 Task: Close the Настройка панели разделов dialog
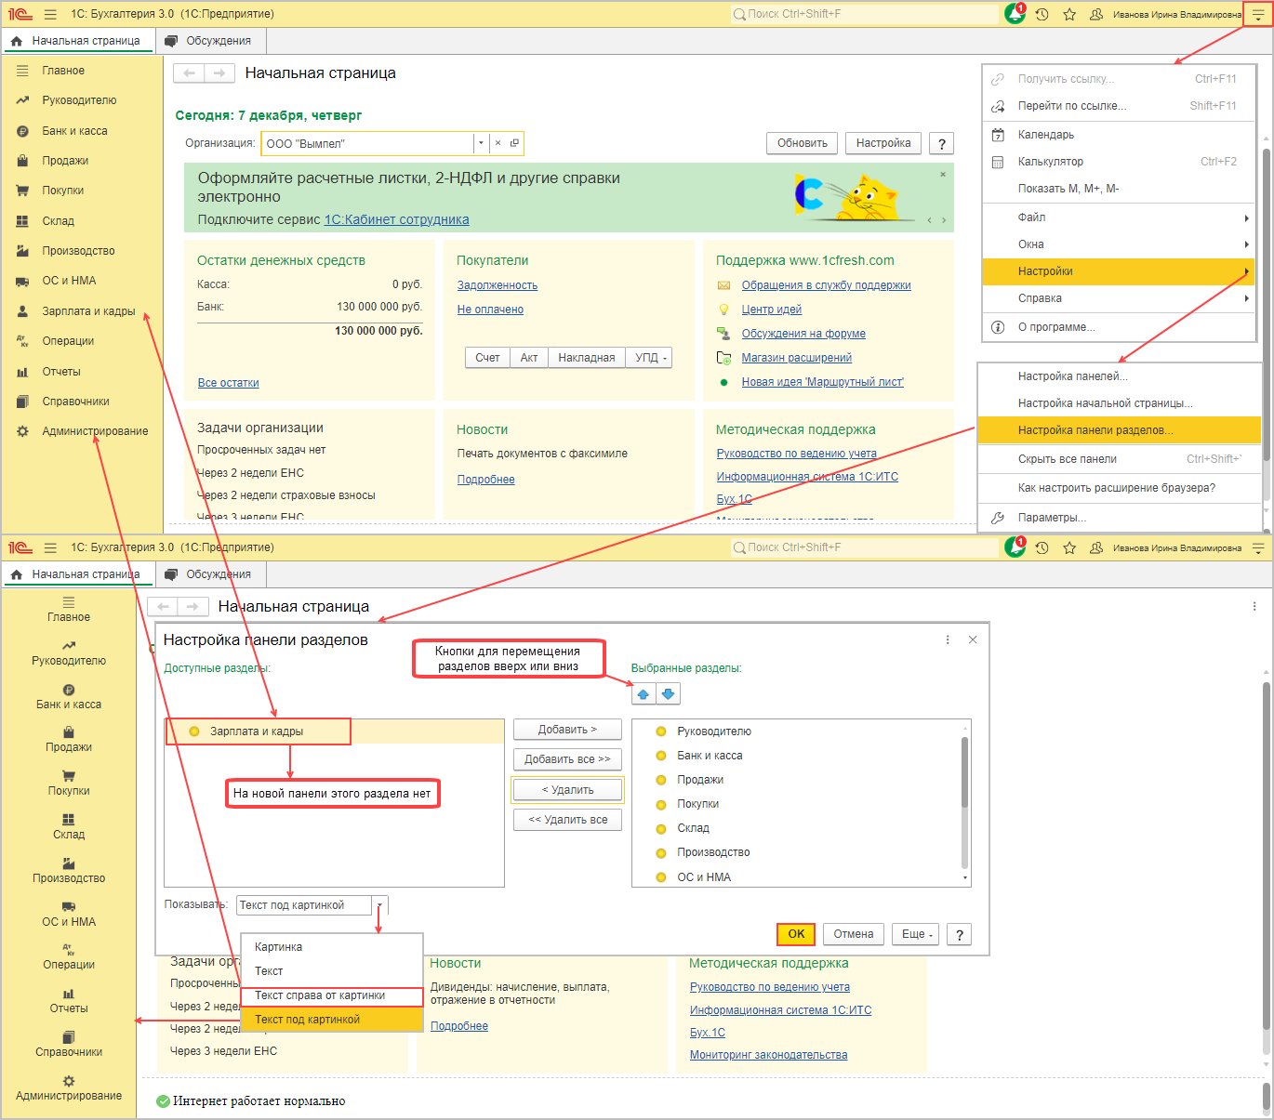click(x=973, y=639)
